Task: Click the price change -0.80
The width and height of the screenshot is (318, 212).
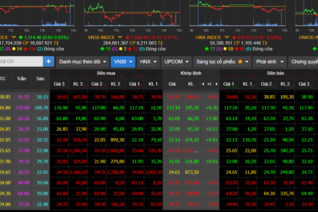Action: 213,183
